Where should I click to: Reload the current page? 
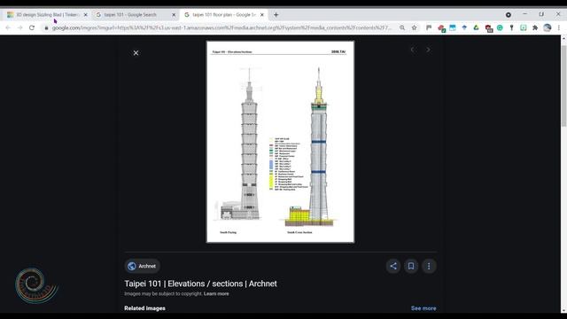click(32, 27)
